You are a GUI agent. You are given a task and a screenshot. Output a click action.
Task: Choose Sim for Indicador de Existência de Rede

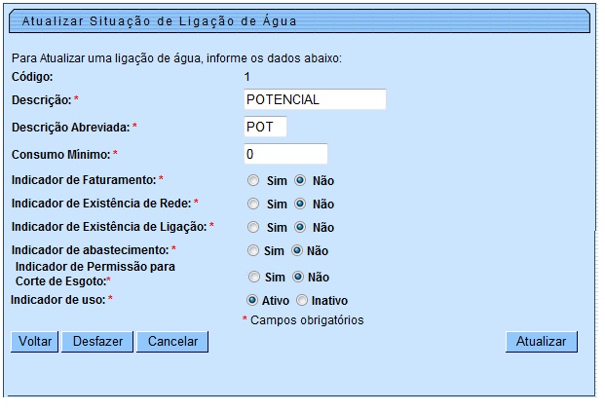[x=253, y=204]
